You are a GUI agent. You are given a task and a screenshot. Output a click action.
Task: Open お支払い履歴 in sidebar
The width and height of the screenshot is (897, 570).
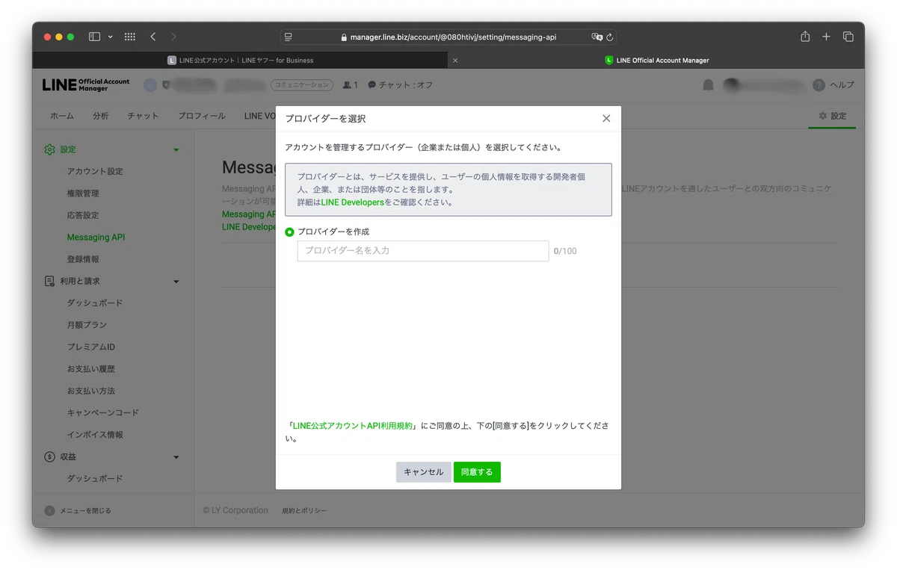[91, 369]
